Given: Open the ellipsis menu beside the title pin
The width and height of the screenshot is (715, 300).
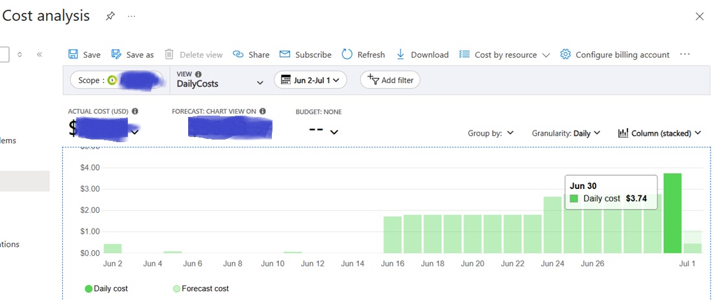Looking at the screenshot, I should (x=131, y=16).
